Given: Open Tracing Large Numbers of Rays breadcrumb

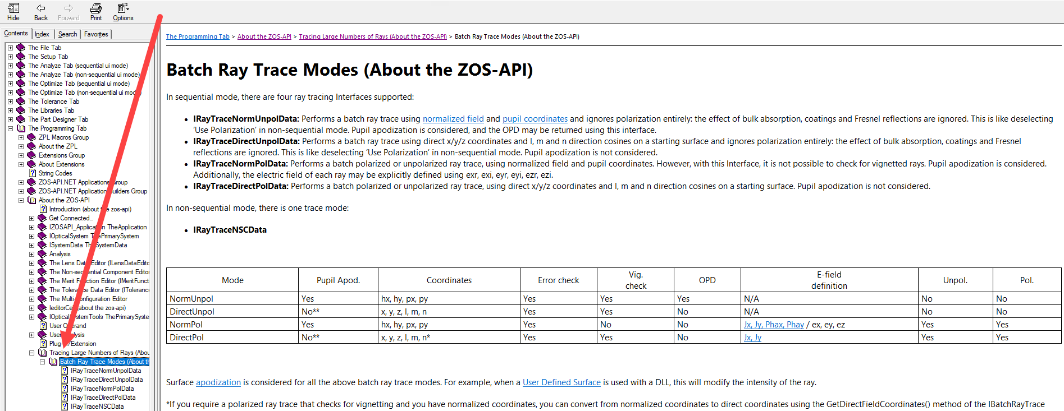Looking at the screenshot, I should point(373,36).
